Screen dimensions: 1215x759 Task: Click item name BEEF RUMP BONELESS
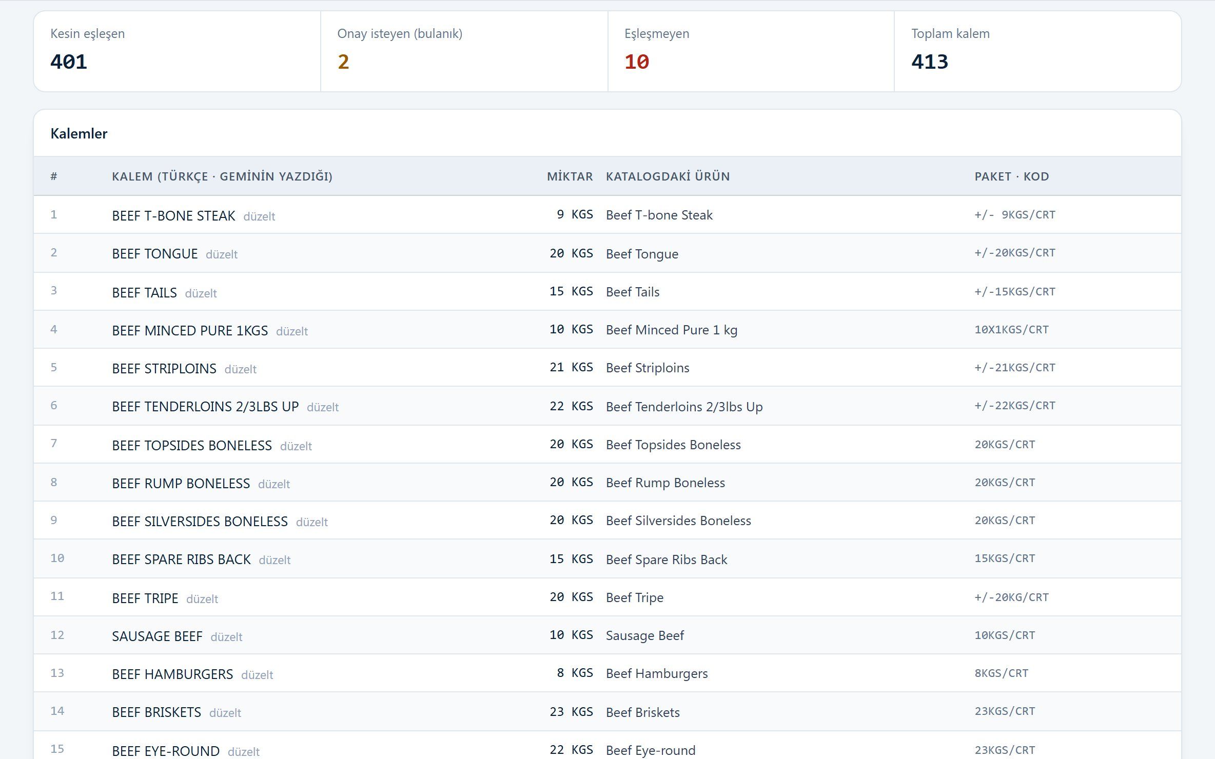181,484
